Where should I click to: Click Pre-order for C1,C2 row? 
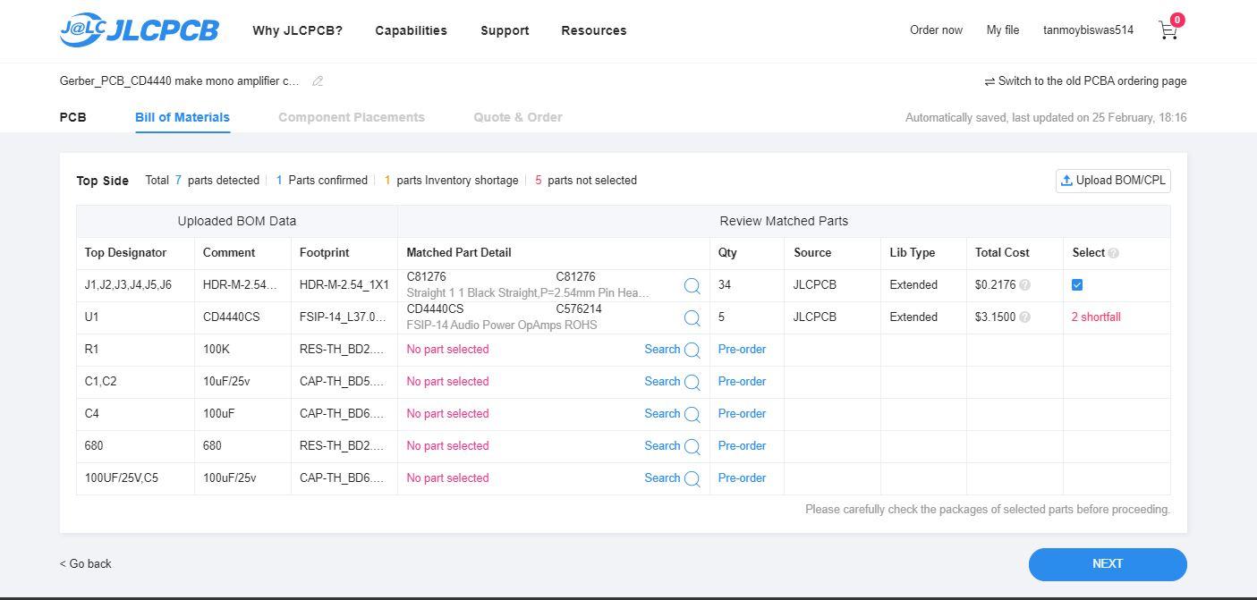click(x=742, y=382)
